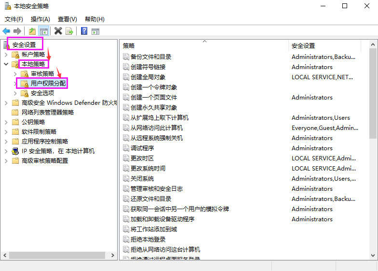Select the 加载和卸载设备驱动程序 policy

(162, 219)
